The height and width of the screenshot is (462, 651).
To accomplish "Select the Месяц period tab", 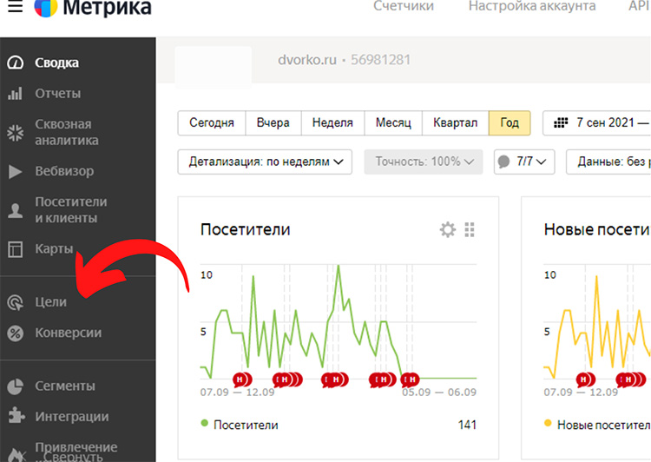I will [x=393, y=123].
